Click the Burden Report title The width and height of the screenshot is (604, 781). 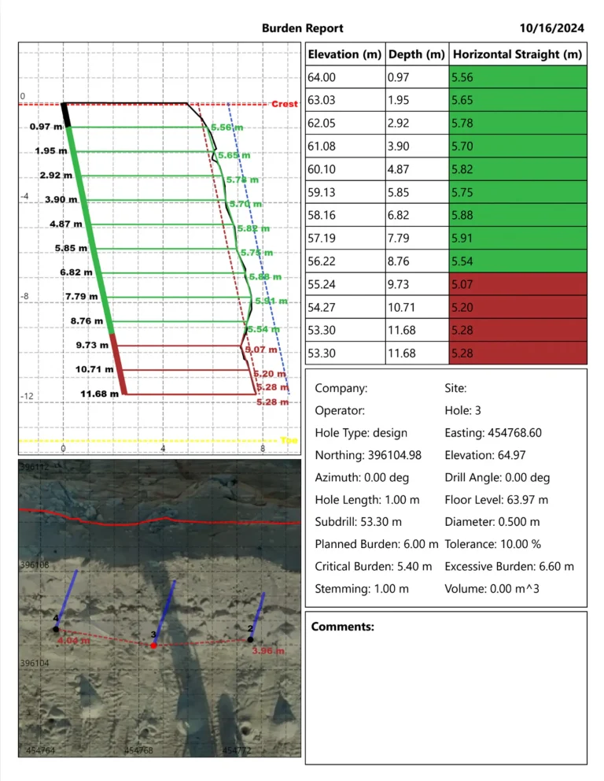(x=303, y=28)
